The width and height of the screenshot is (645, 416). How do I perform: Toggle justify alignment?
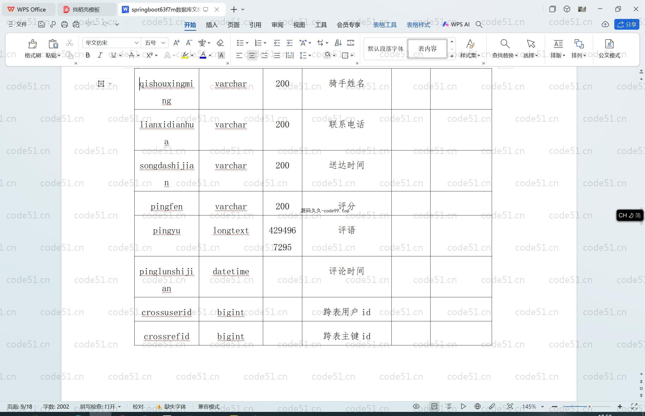coord(277,55)
